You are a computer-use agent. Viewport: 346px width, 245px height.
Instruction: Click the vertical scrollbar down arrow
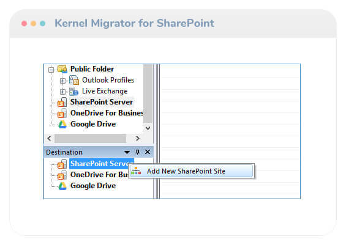pos(148,128)
